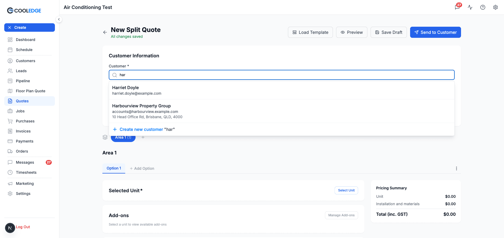Open Schedule in the sidebar
The width and height of the screenshot is (504, 238).
(x=29, y=50)
